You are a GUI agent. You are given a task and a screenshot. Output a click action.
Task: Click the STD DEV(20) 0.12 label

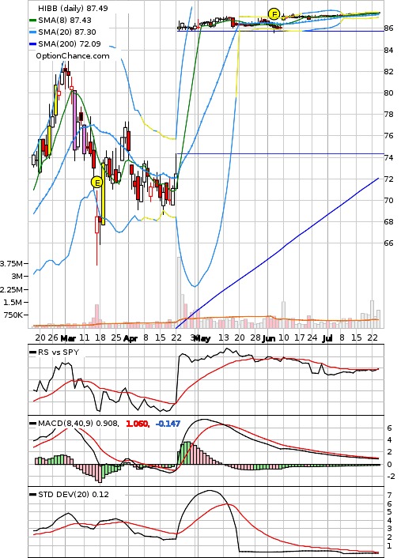click(74, 495)
